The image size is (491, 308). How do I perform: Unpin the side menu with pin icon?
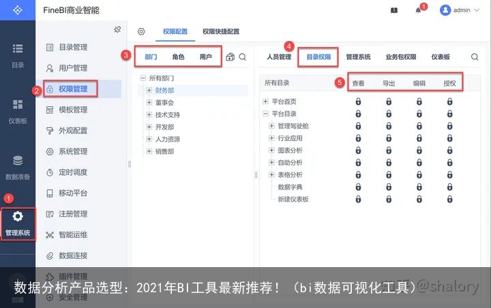coord(117,29)
